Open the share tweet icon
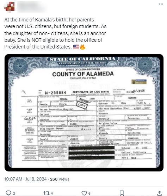The image size is (167, 196). [160, 193]
